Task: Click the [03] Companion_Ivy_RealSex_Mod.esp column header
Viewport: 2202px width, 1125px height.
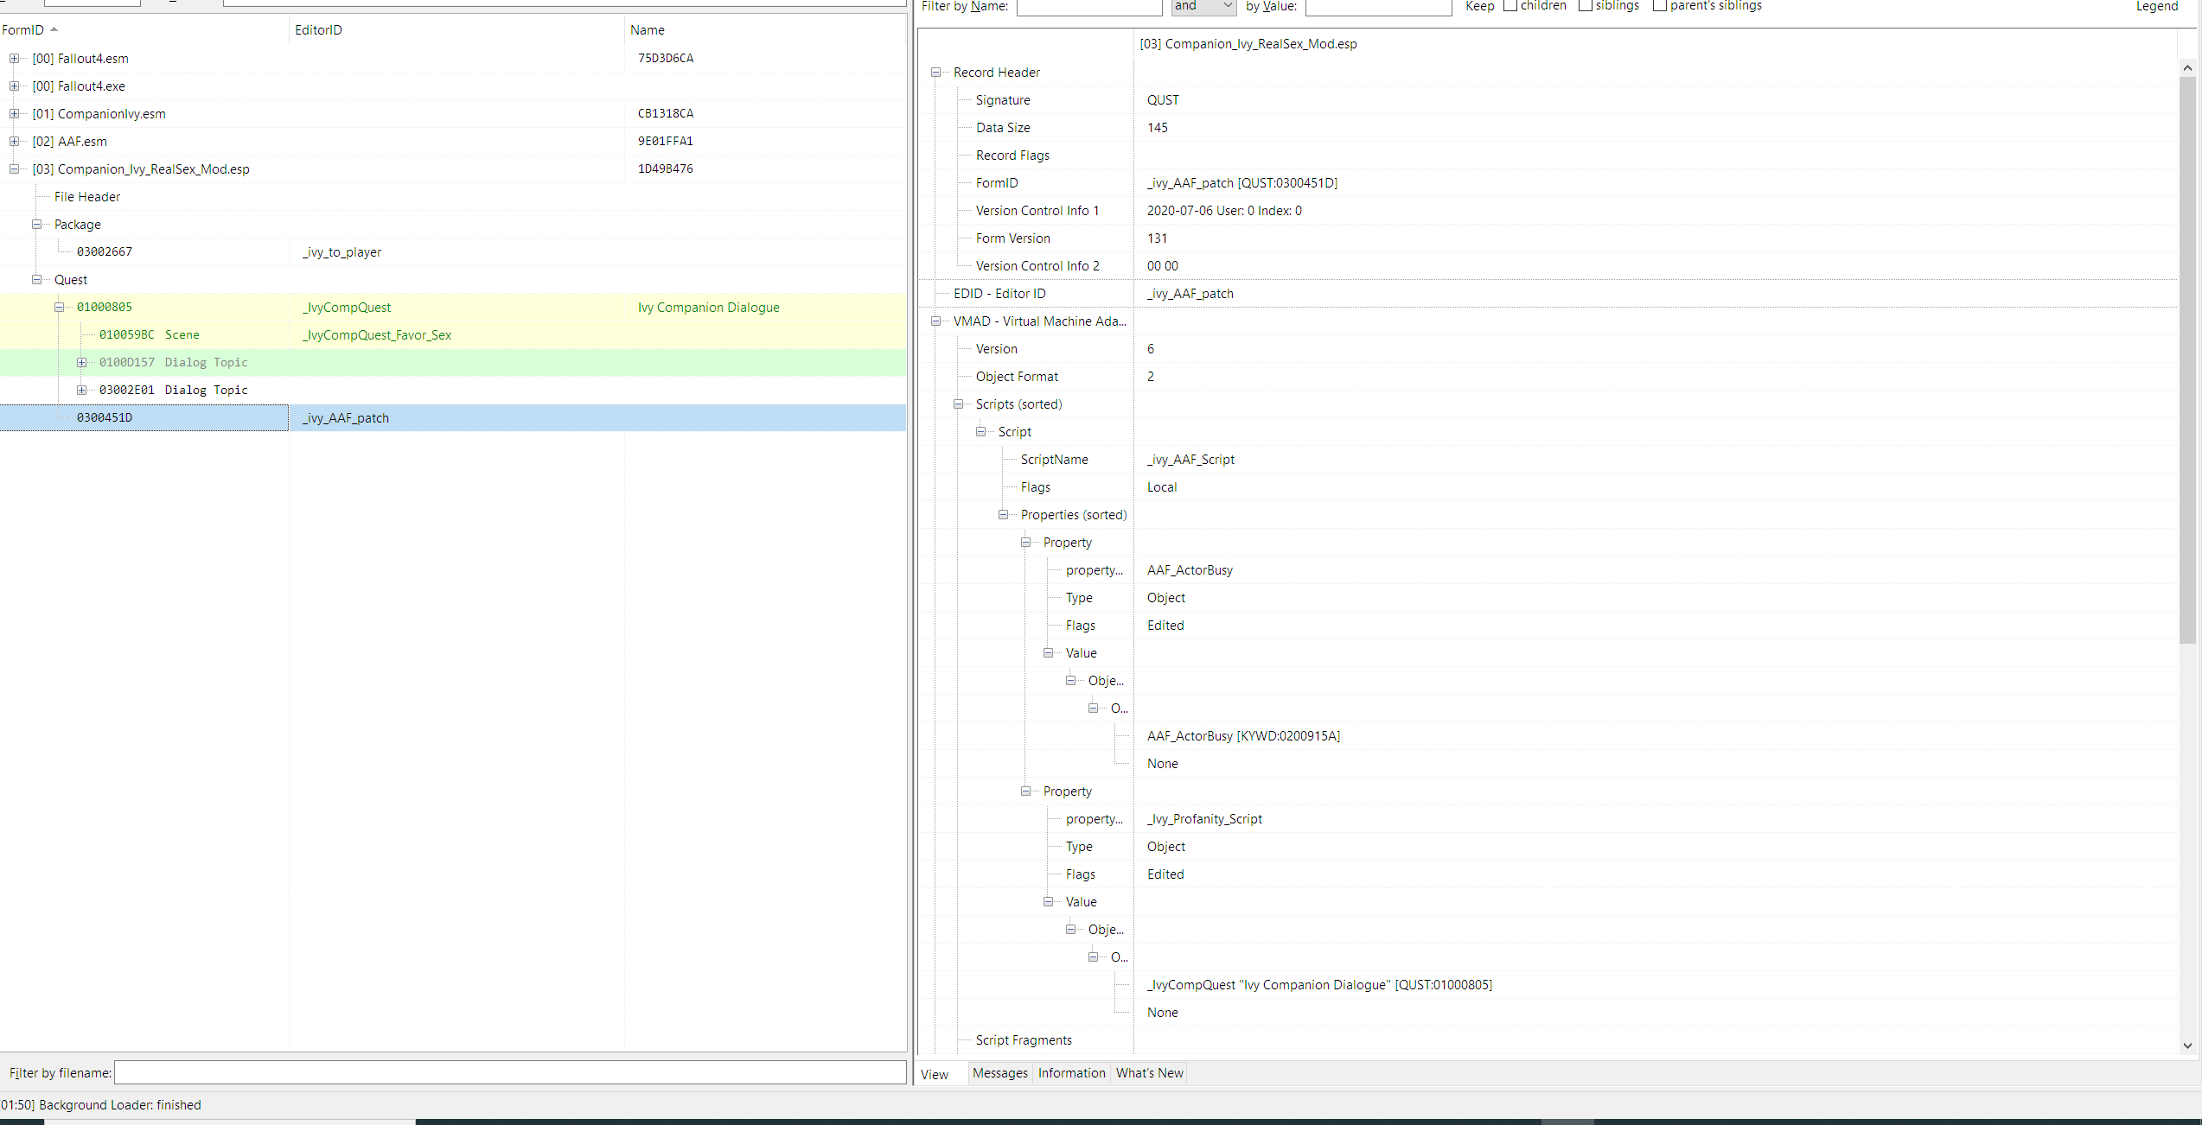Action: click(1248, 44)
